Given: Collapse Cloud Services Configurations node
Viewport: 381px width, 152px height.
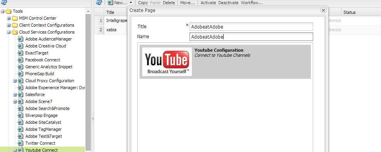Looking at the screenshot, I should (x=9, y=32).
